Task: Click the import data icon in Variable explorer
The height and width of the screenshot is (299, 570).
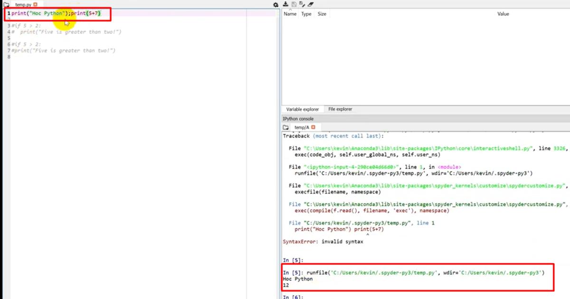Action: coord(286,4)
